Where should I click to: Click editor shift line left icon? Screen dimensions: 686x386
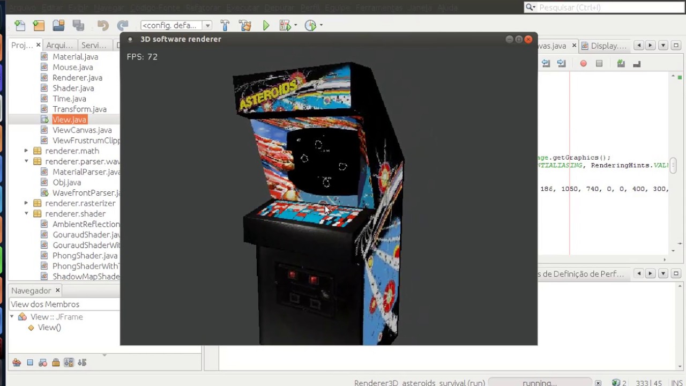[x=546, y=63]
